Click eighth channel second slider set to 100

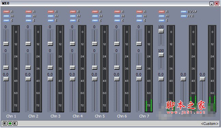coord(161,55)
